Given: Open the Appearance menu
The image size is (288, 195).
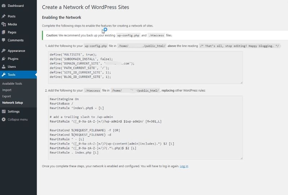Looking at the screenshot, I should tap(16, 51).
